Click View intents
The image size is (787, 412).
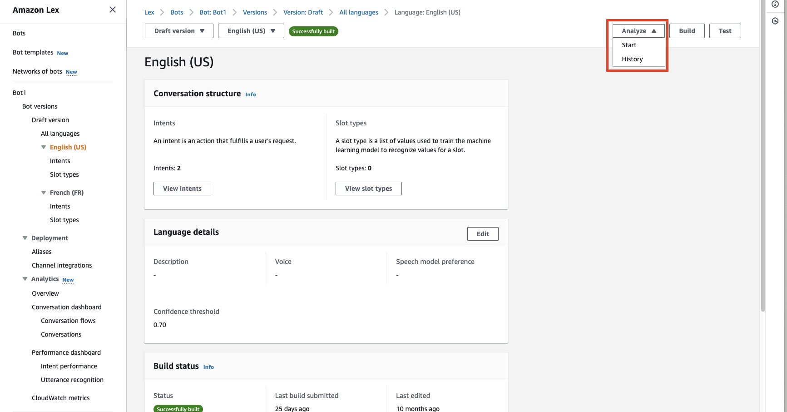(182, 188)
